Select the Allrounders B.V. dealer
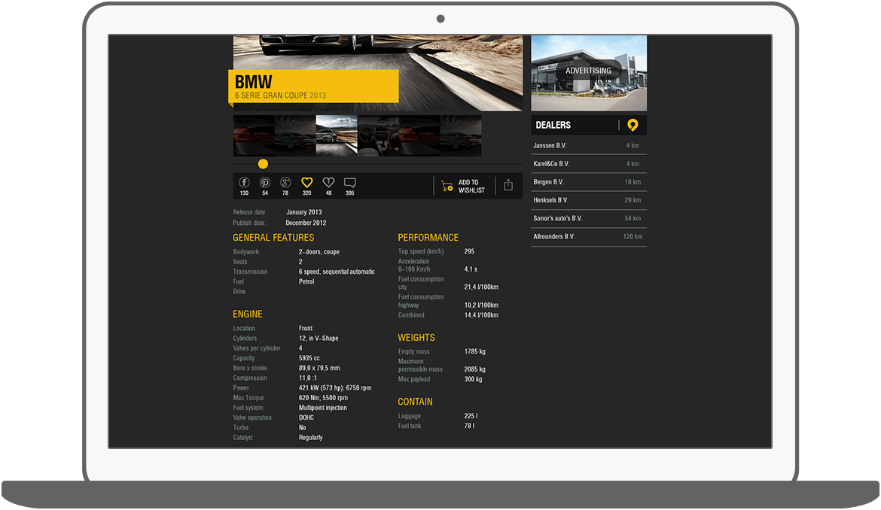 coord(589,237)
